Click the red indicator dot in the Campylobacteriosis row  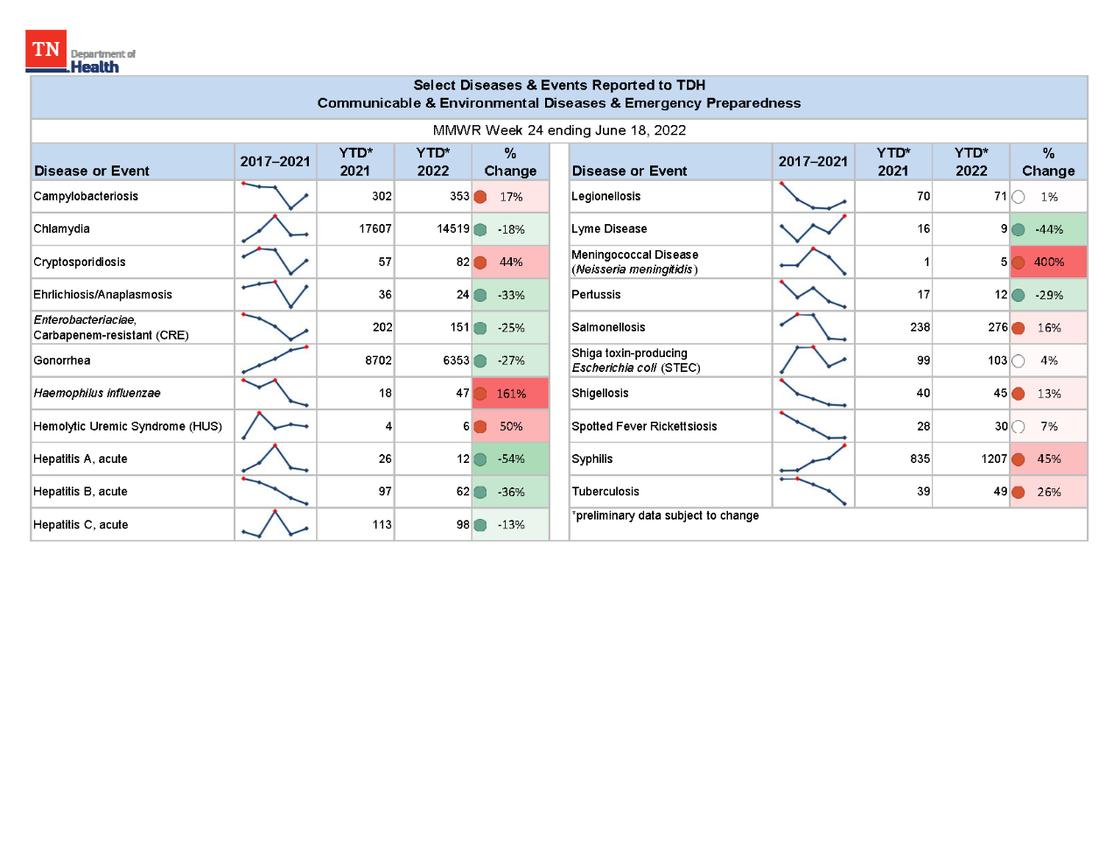coord(480,197)
